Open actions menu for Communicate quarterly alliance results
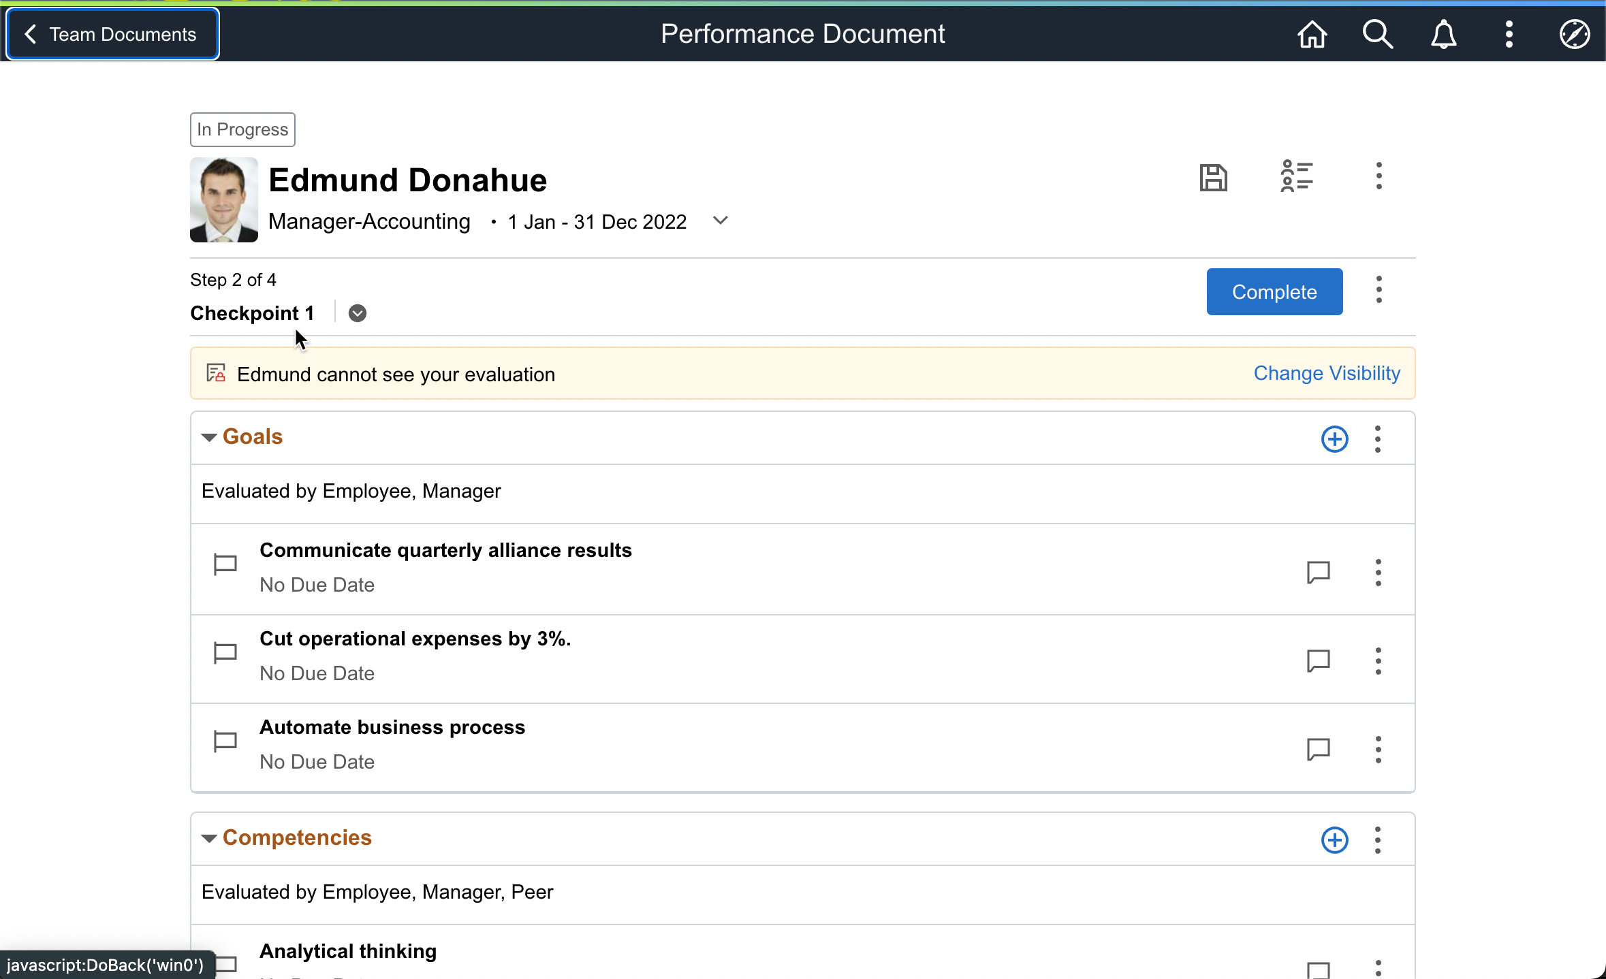 point(1378,573)
